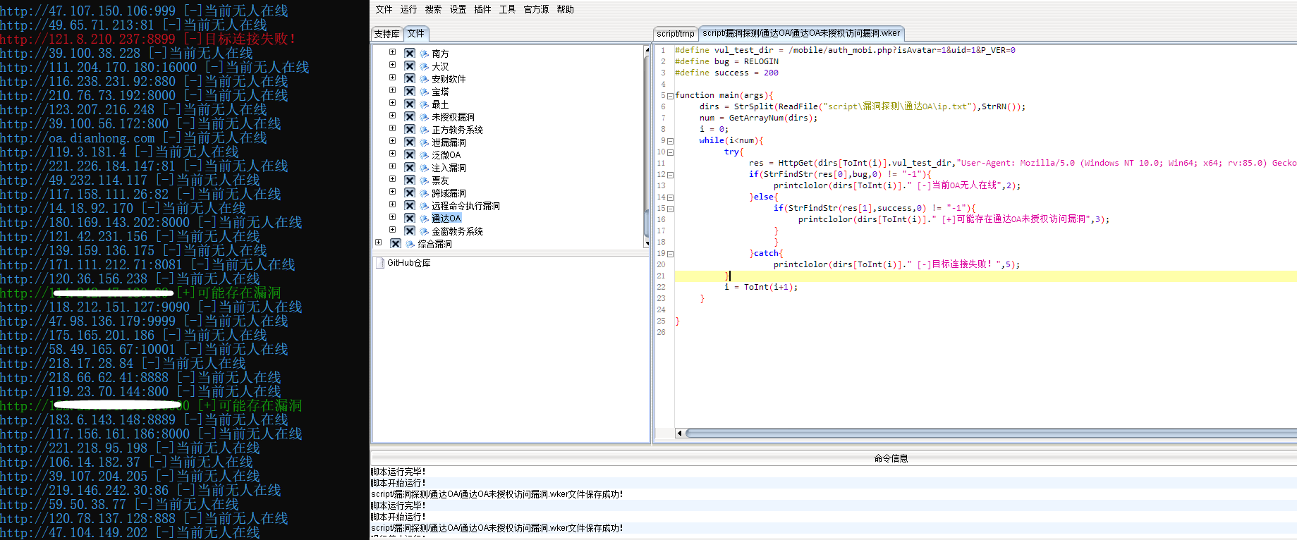Click the editor horizontal scrollbar thumb

tap(991, 433)
